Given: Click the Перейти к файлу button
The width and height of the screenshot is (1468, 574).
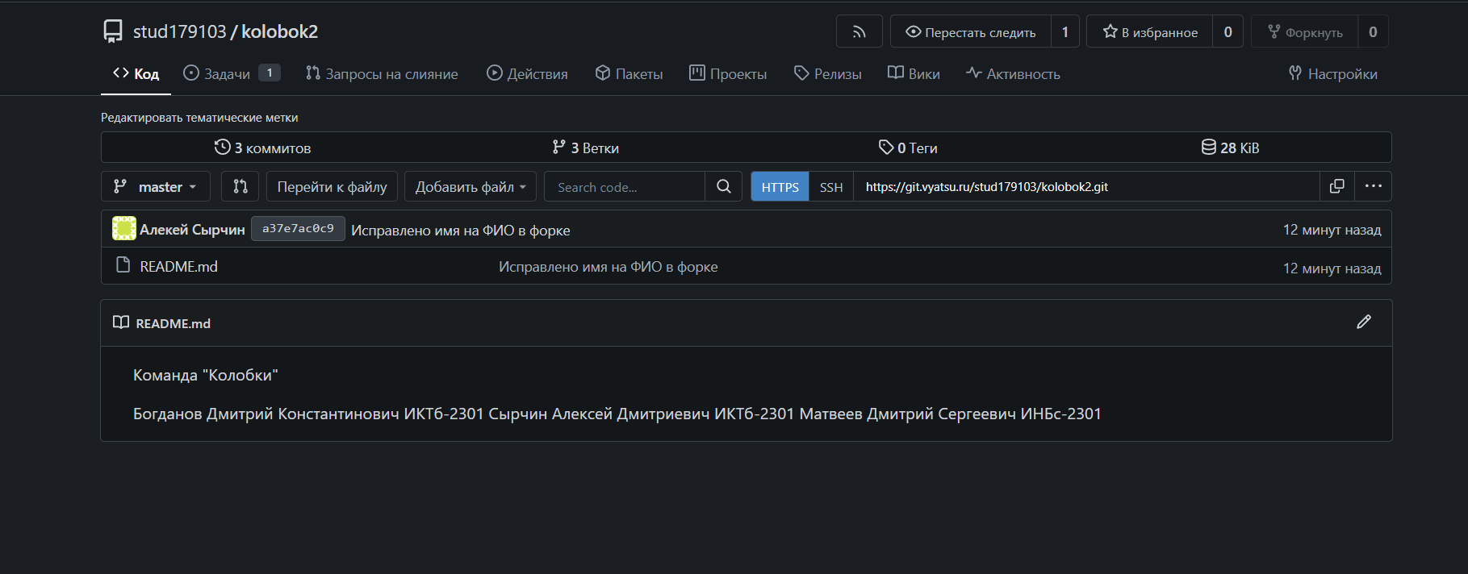Looking at the screenshot, I should pos(332,186).
